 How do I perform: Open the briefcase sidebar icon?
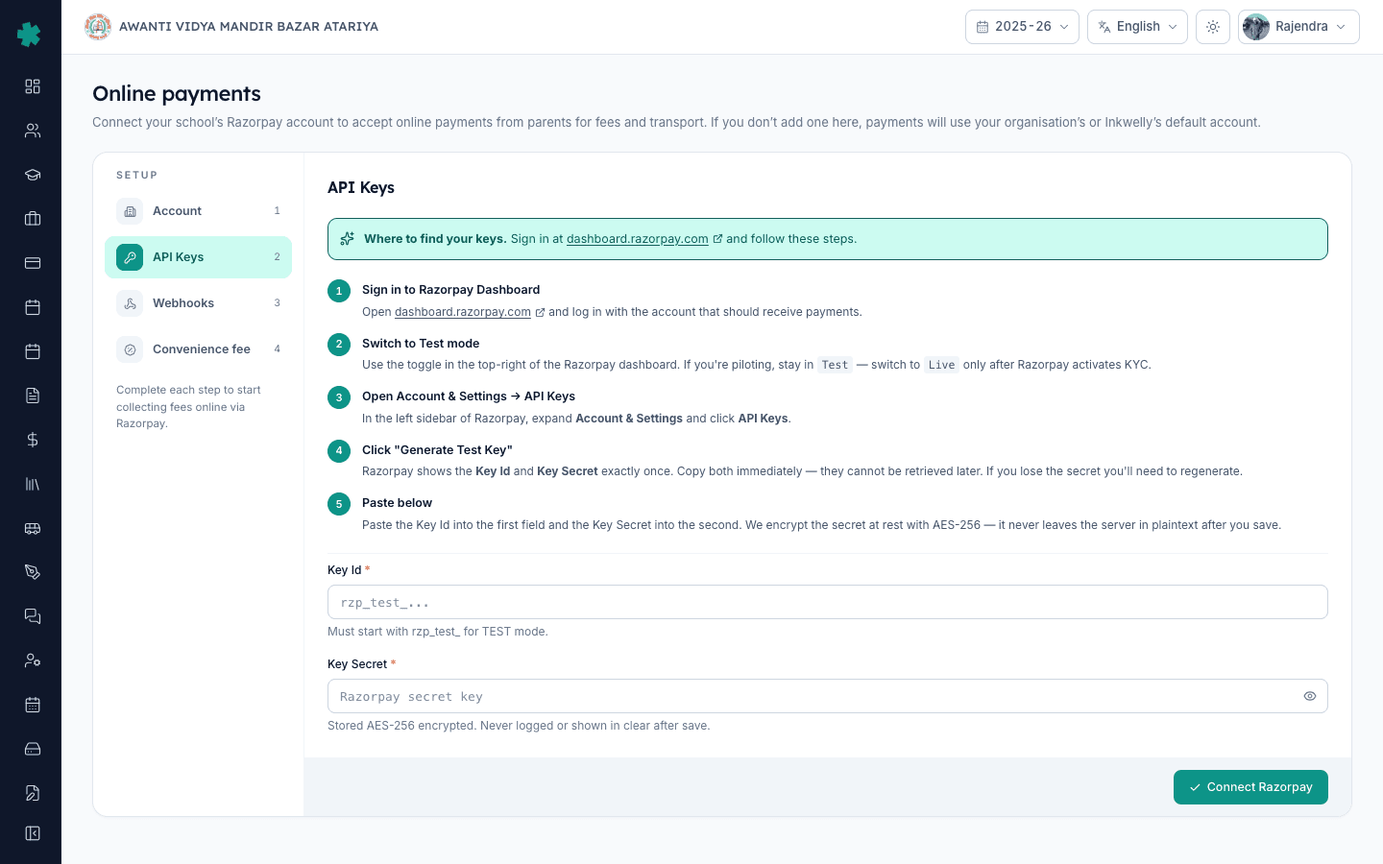[x=33, y=219]
